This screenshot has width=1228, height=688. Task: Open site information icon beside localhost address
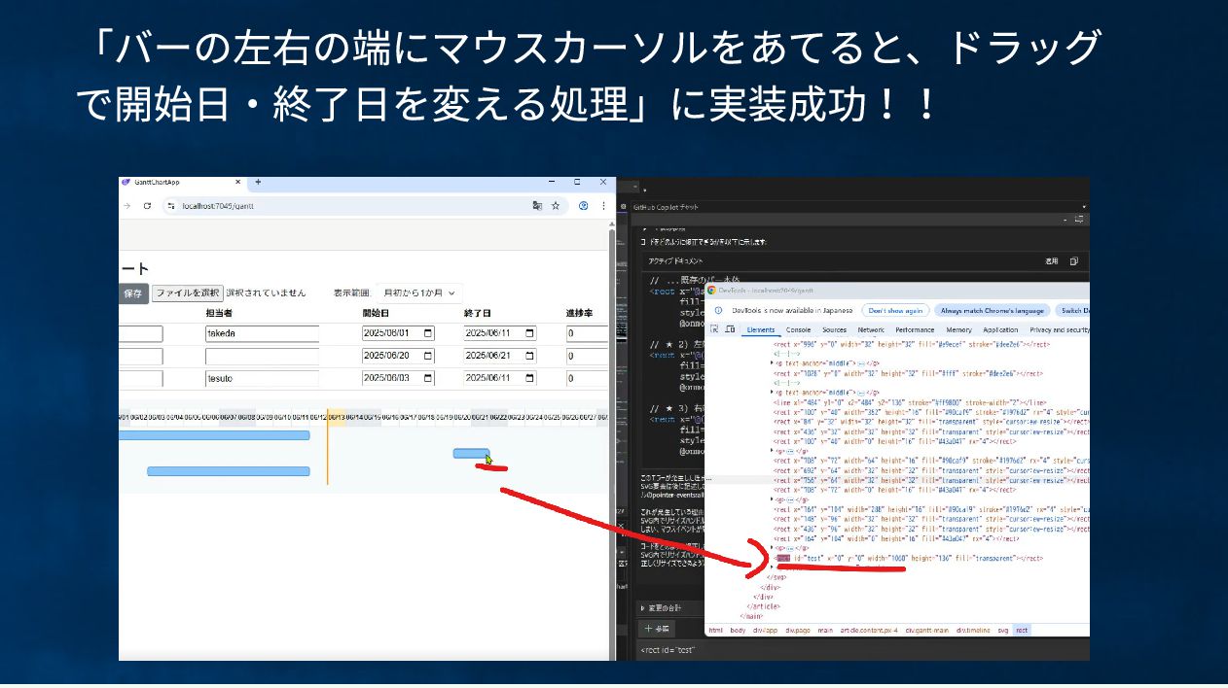tap(172, 206)
